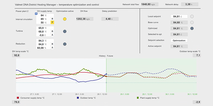This screenshot has width=213, height=106.
Task: Select the Optimized radio button
Action: point(192,28)
